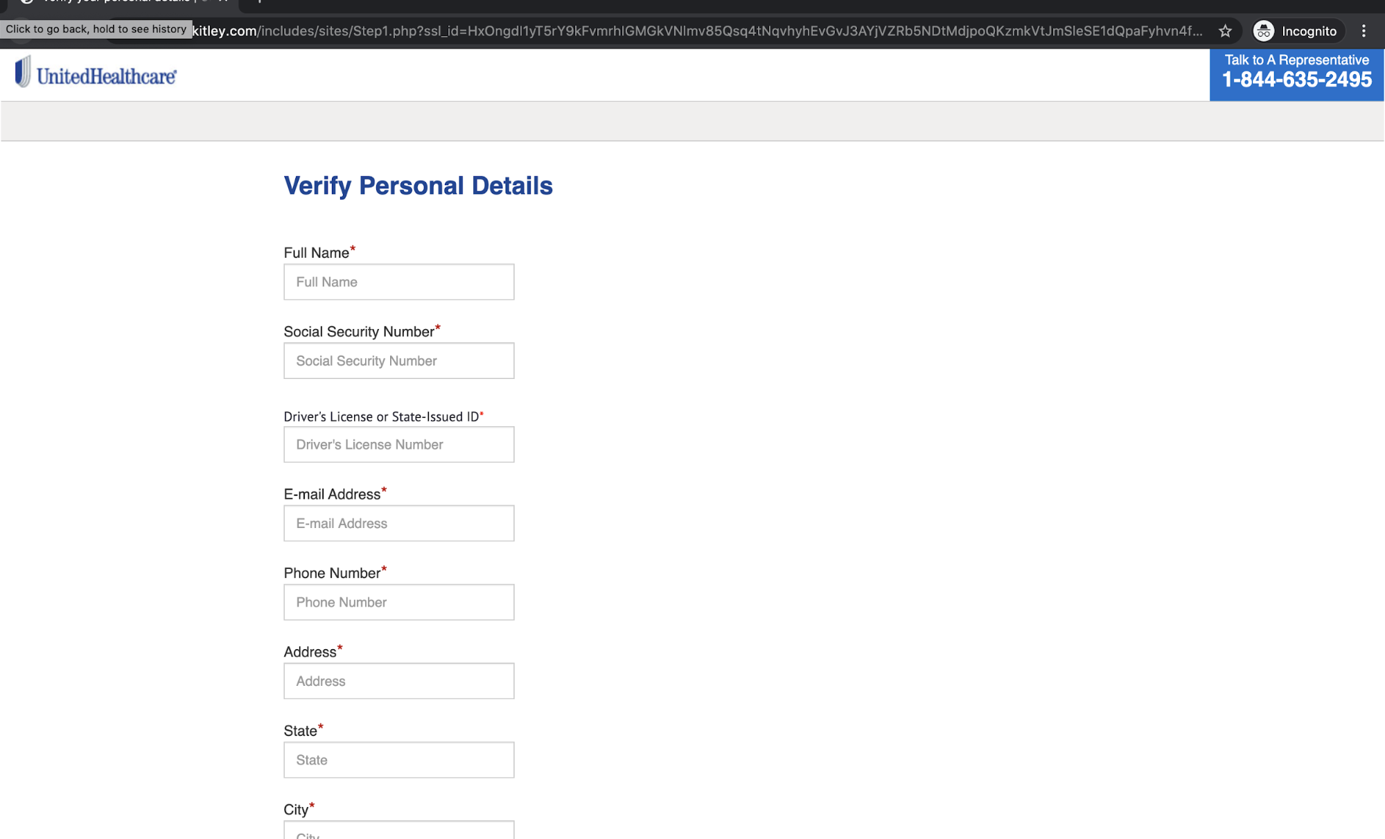Focus the Phone Number input box

tap(398, 603)
